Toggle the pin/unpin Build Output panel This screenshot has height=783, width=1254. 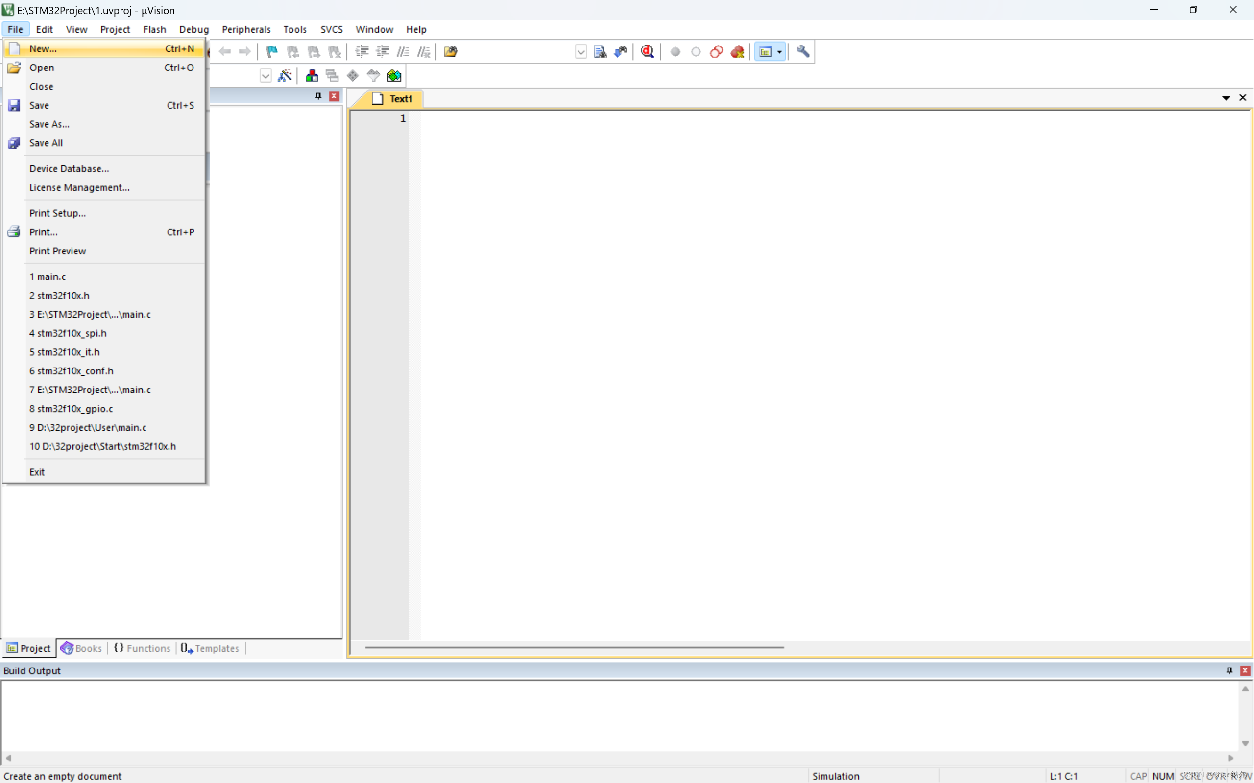pyautogui.click(x=1230, y=670)
